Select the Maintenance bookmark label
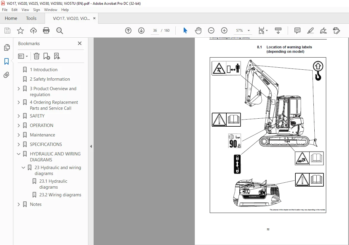This screenshot has width=349, height=245. click(x=42, y=135)
